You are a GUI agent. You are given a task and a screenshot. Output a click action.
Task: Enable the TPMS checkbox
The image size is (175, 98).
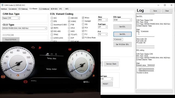click(52, 35)
